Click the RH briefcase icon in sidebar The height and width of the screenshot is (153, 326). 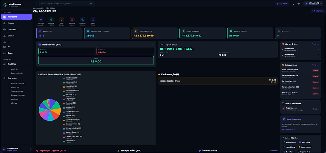pos(5,47)
